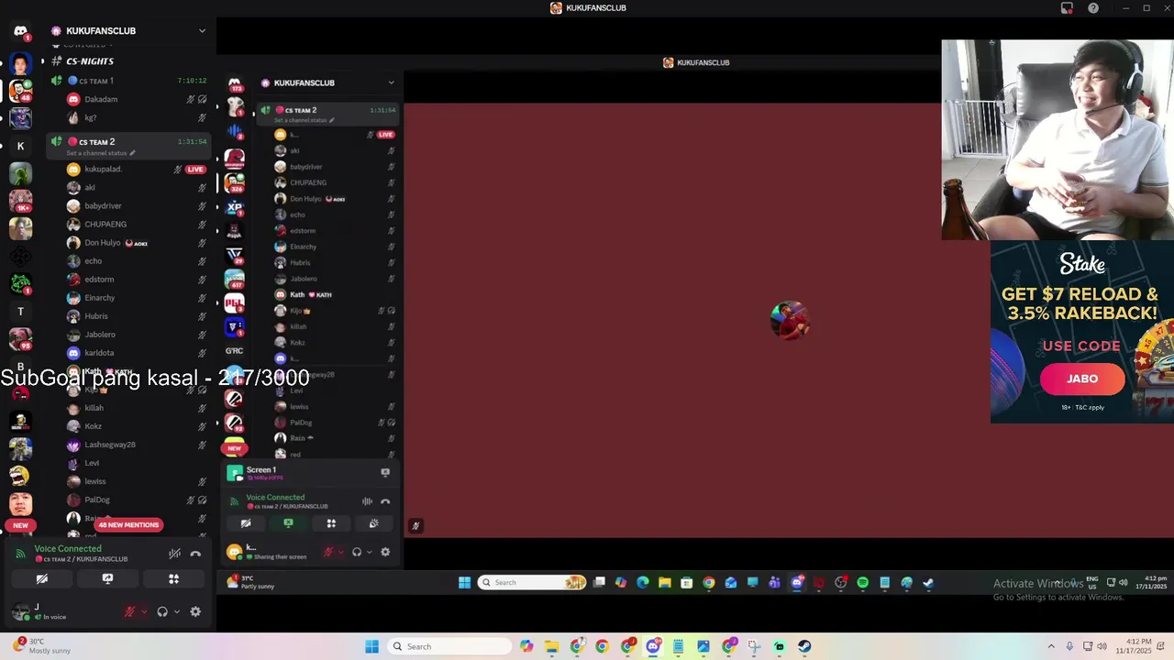Open Soundboard button in the shared stream's Discord panel

pyautogui.click(x=373, y=523)
